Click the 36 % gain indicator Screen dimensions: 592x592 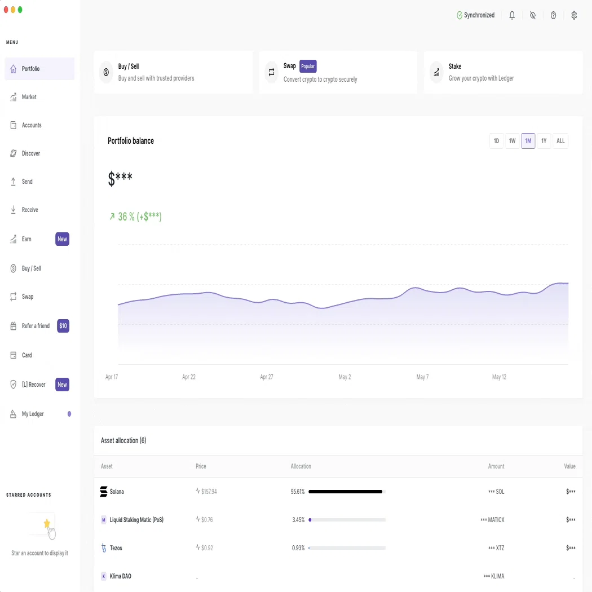pyautogui.click(x=135, y=217)
